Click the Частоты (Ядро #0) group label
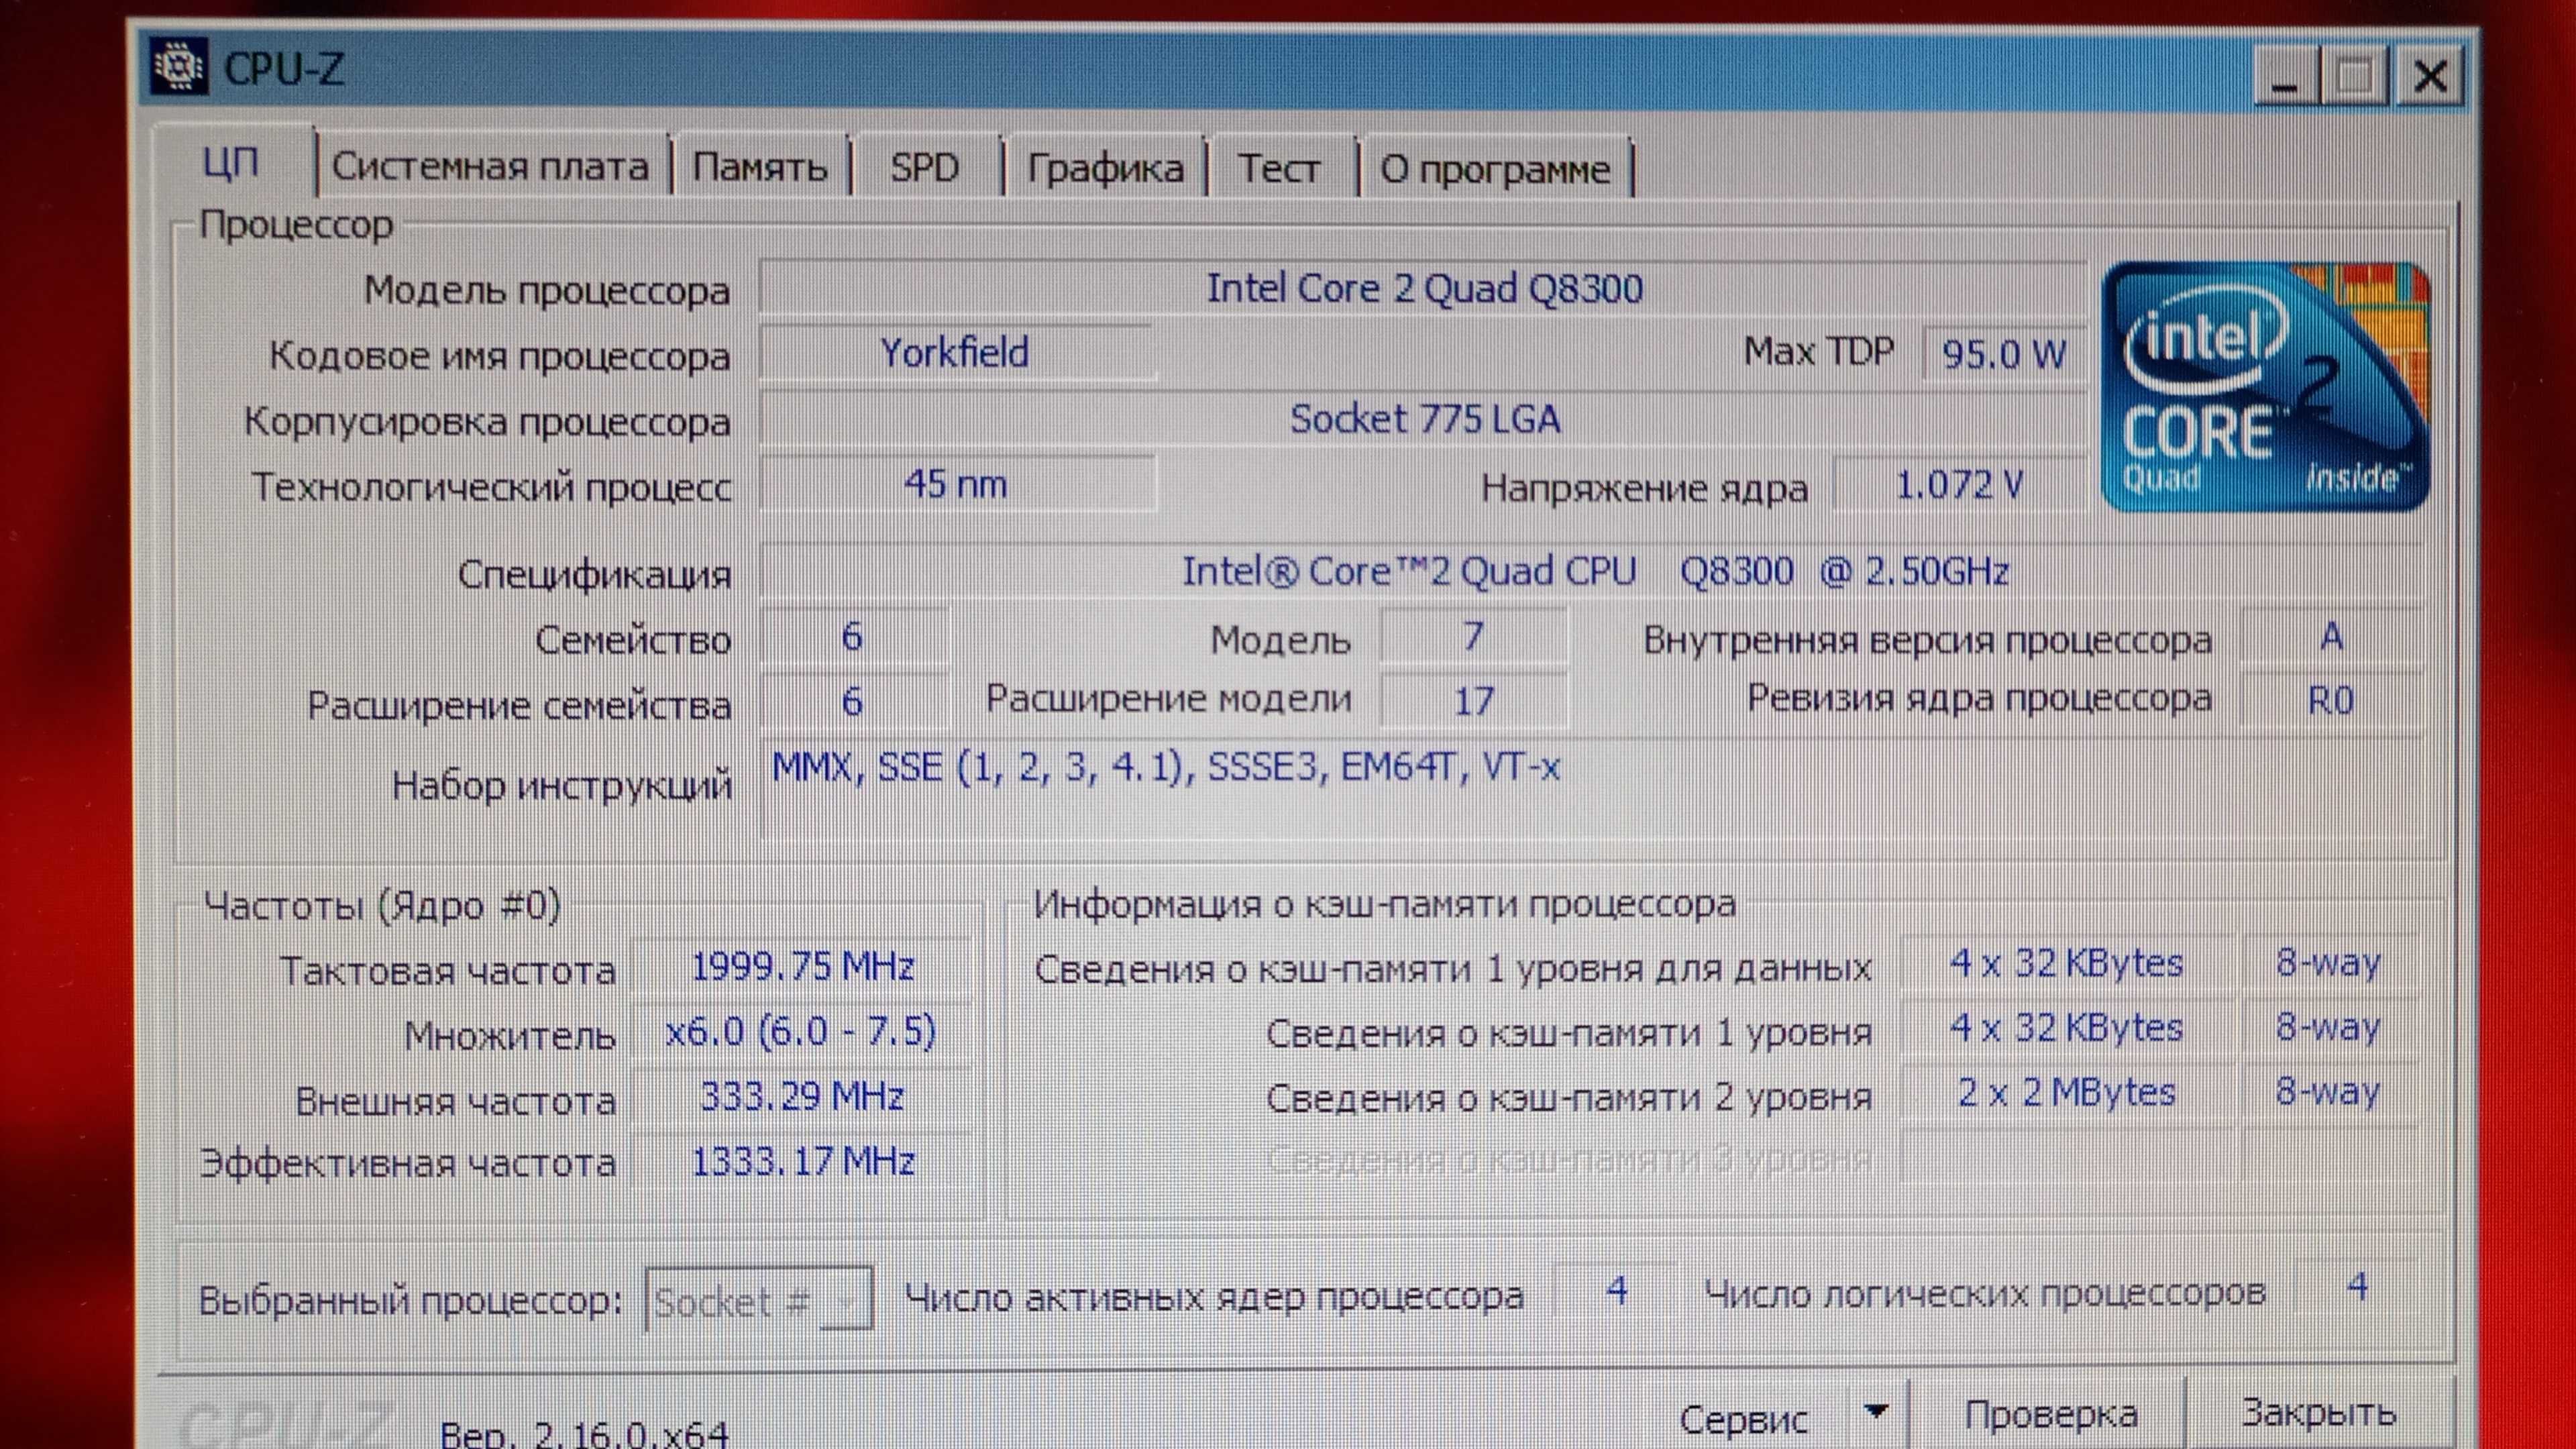This screenshot has width=2576, height=1449. (x=382, y=905)
